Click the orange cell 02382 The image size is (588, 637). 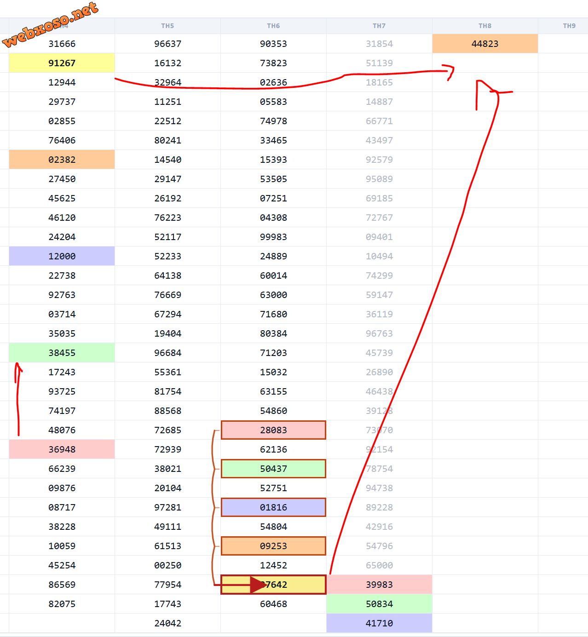pyautogui.click(x=62, y=160)
